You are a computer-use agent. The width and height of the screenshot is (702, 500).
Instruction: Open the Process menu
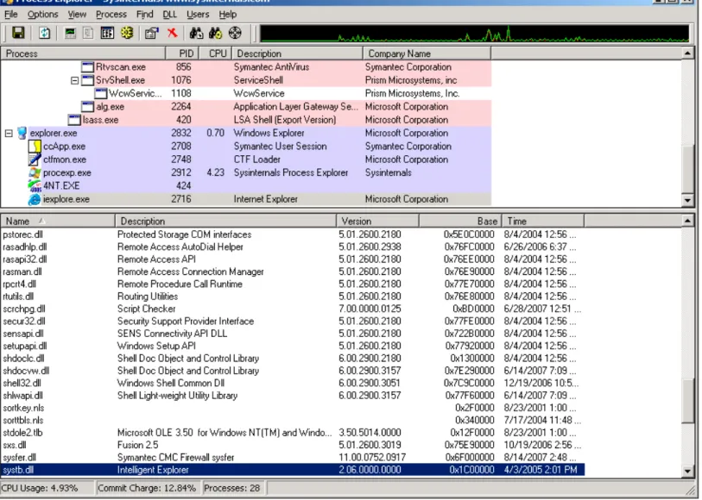111,15
